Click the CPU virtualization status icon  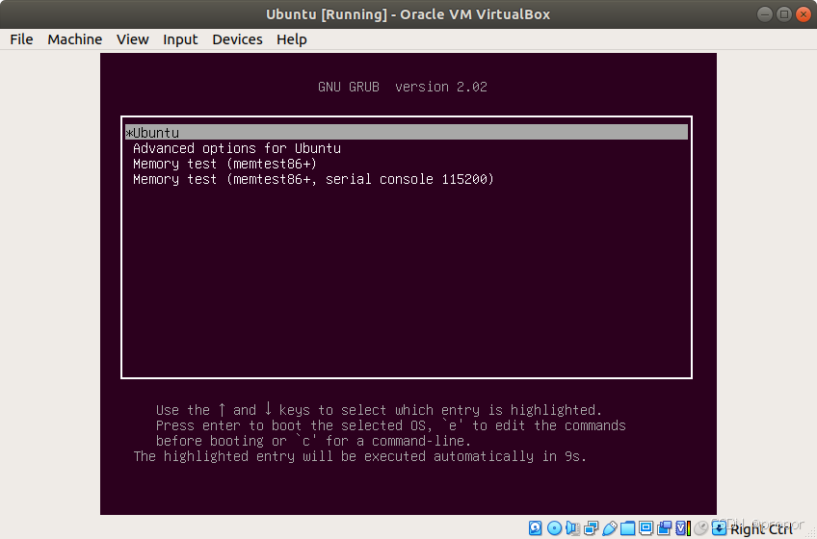683,528
